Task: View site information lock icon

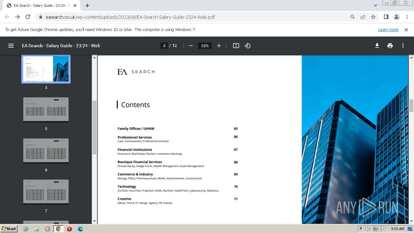Action: (41, 17)
